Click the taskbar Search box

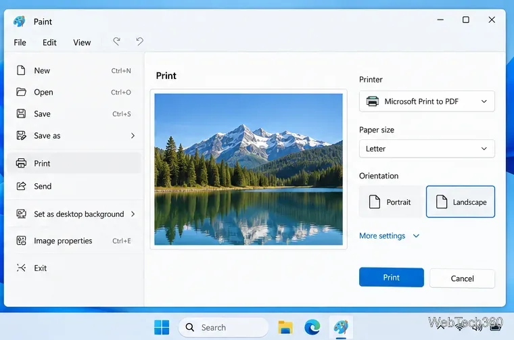coord(224,327)
